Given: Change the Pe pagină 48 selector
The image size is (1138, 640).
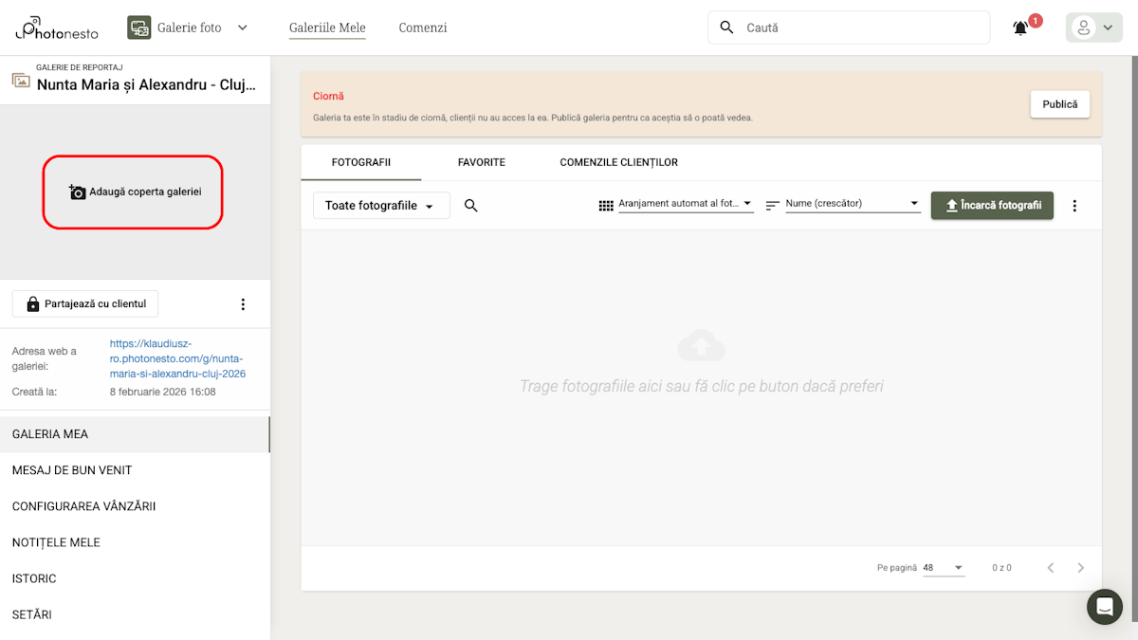Looking at the screenshot, I should point(943,568).
